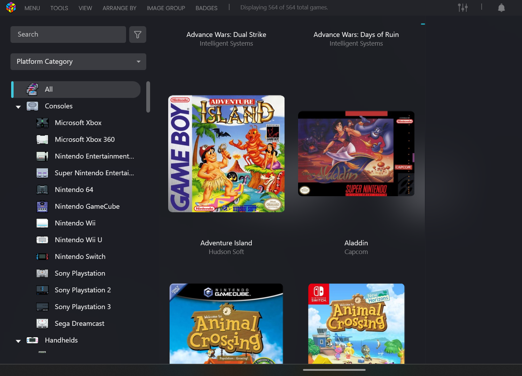Viewport: 522px width, 376px height.
Task: Select Animal Crossing New Horizons cover
Action: pyautogui.click(x=356, y=324)
